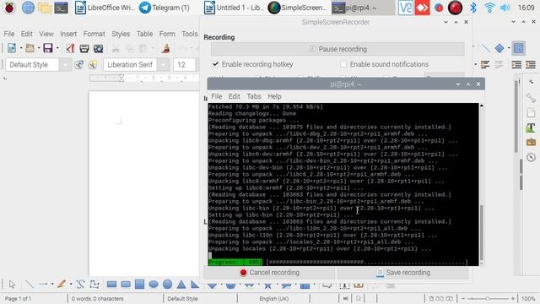Open the VNC server tray icon
Image resolution: width=540 pixels, height=304 pixels.
(405, 8)
